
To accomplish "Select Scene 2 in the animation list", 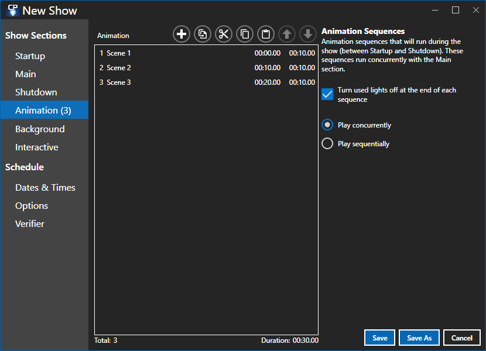I will [207, 67].
